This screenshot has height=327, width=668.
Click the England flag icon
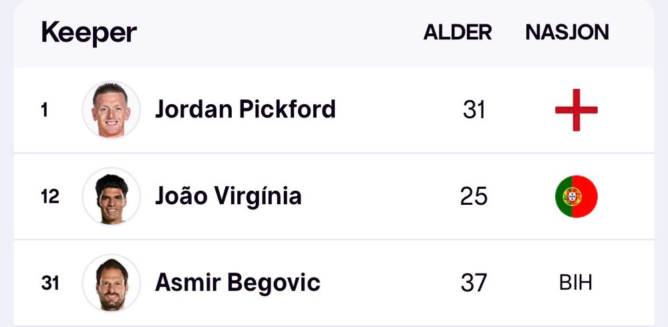(576, 109)
